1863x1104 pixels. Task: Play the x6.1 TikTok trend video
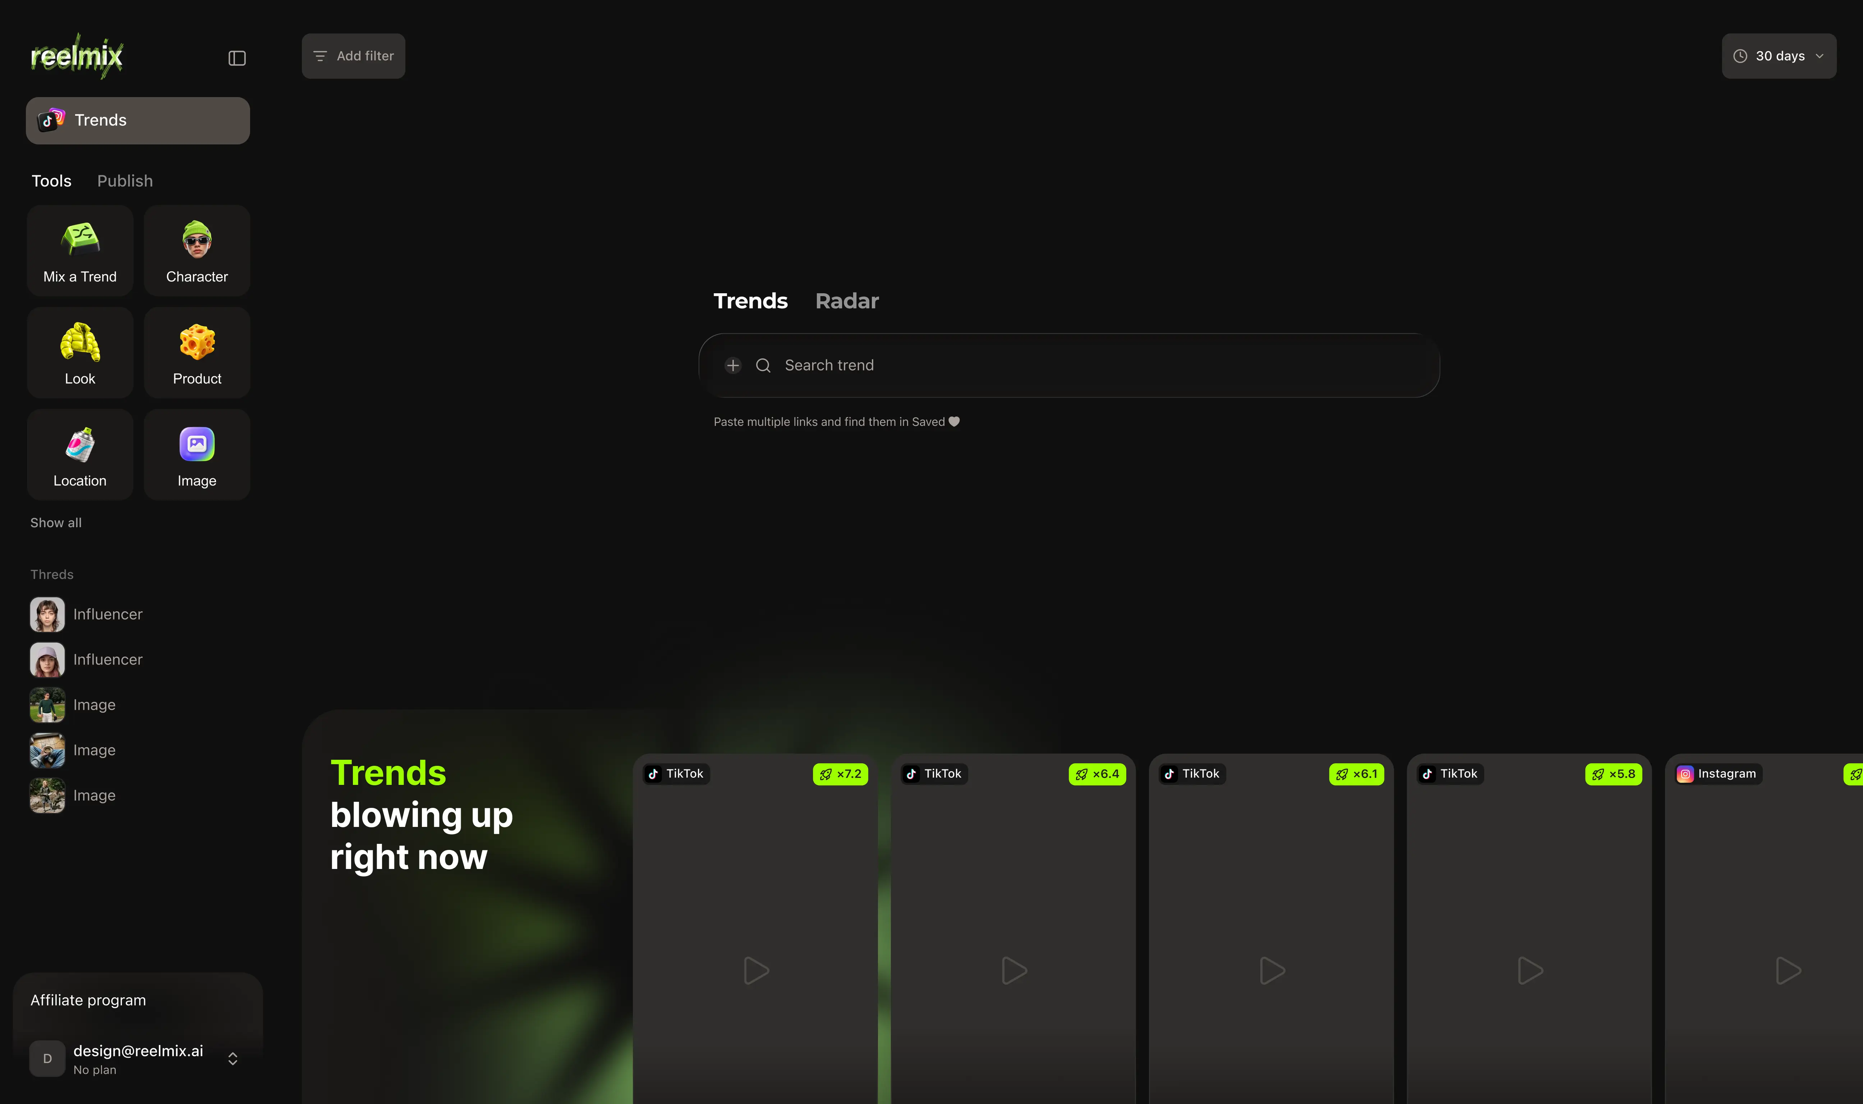[1272, 971]
